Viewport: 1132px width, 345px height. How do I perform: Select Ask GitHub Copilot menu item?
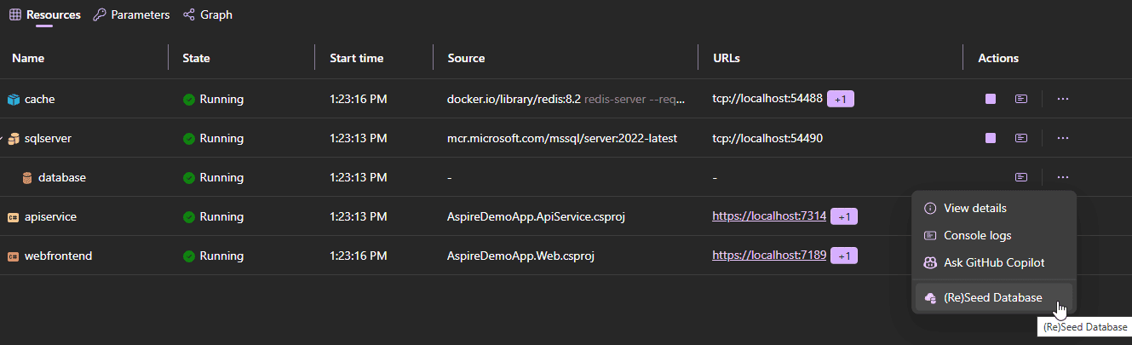pos(993,262)
